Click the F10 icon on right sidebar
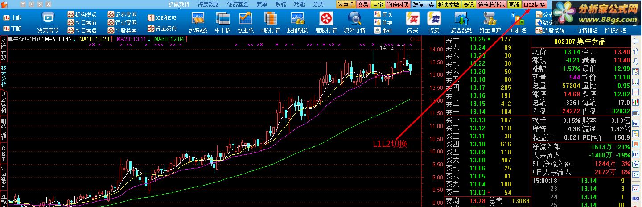Screen dimensions: 642x207 coord(635,123)
